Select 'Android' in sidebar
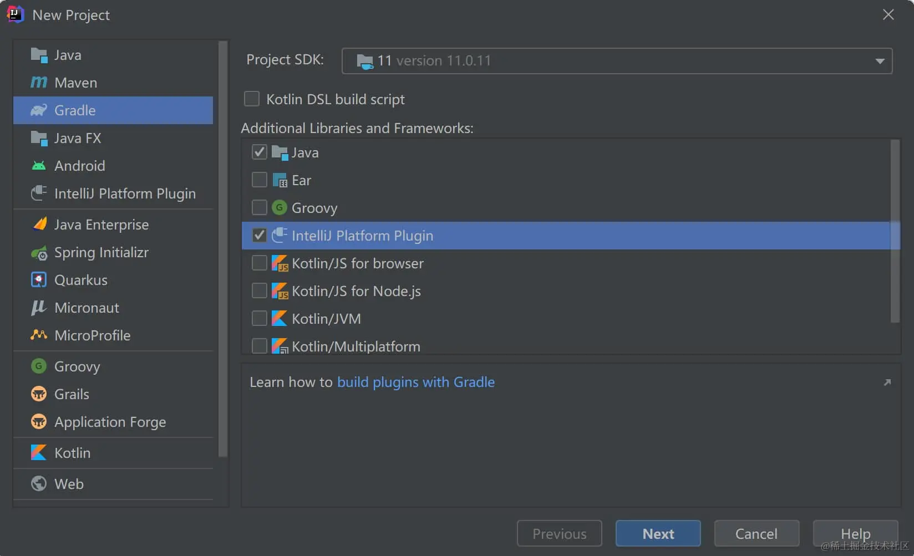The height and width of the screenshot is (556, 914). [113, 166]
